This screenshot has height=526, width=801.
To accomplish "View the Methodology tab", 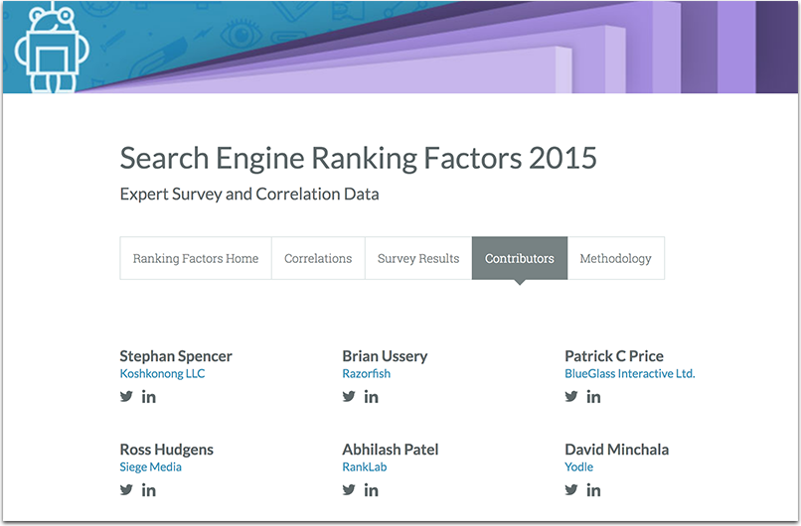I will click(615, 258).
